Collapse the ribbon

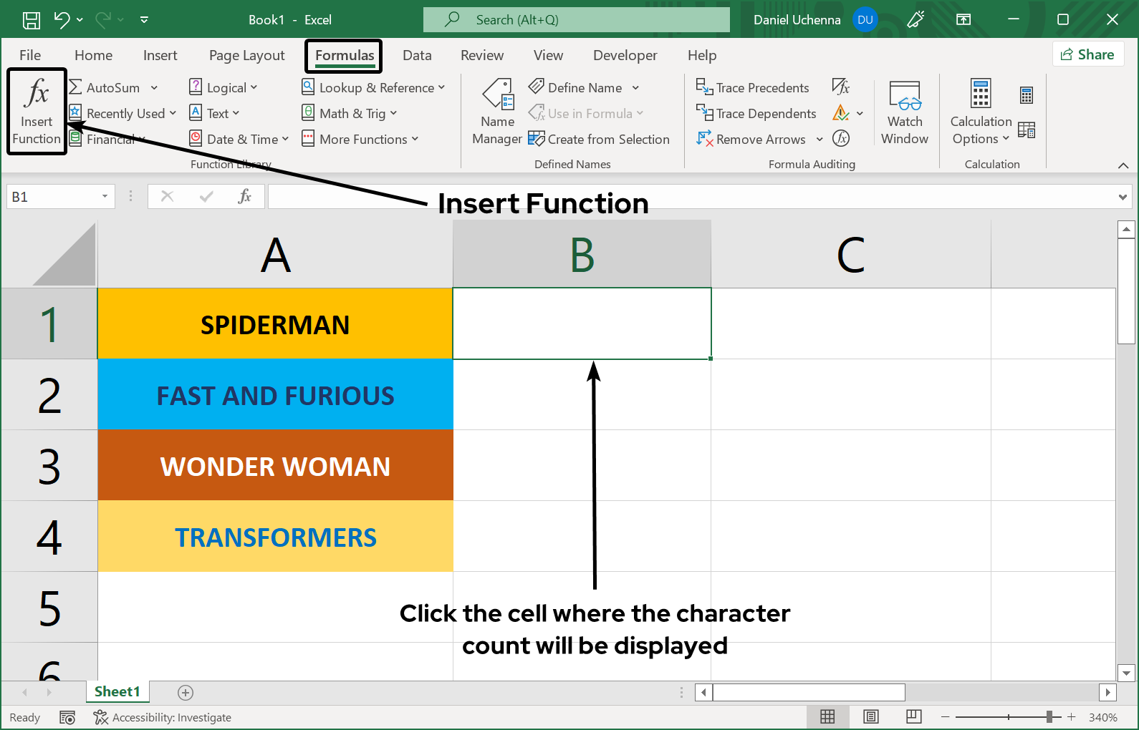click(x=1123, y=165)
